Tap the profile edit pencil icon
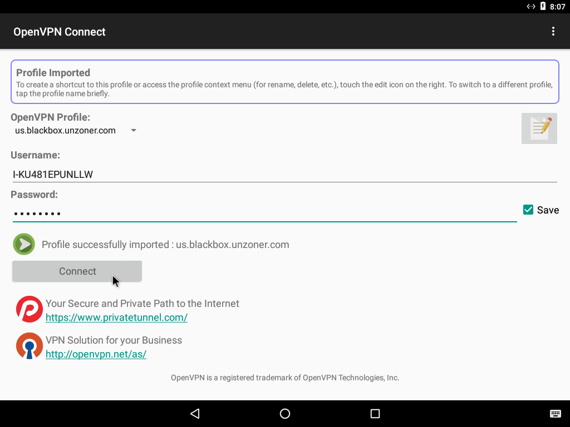 pos(539,128)
